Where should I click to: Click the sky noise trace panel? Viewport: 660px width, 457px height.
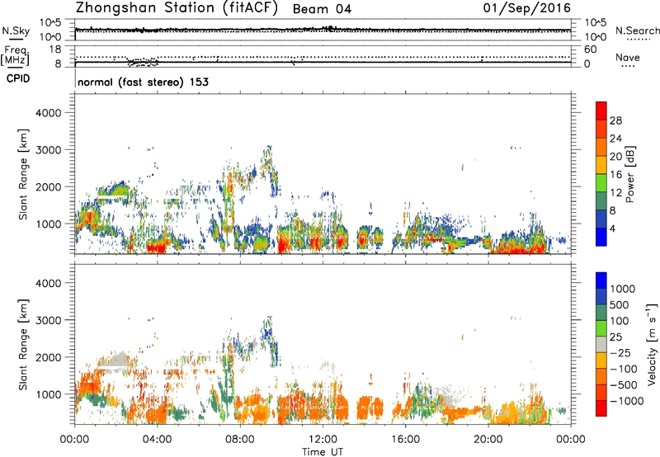tap(323, 30)
